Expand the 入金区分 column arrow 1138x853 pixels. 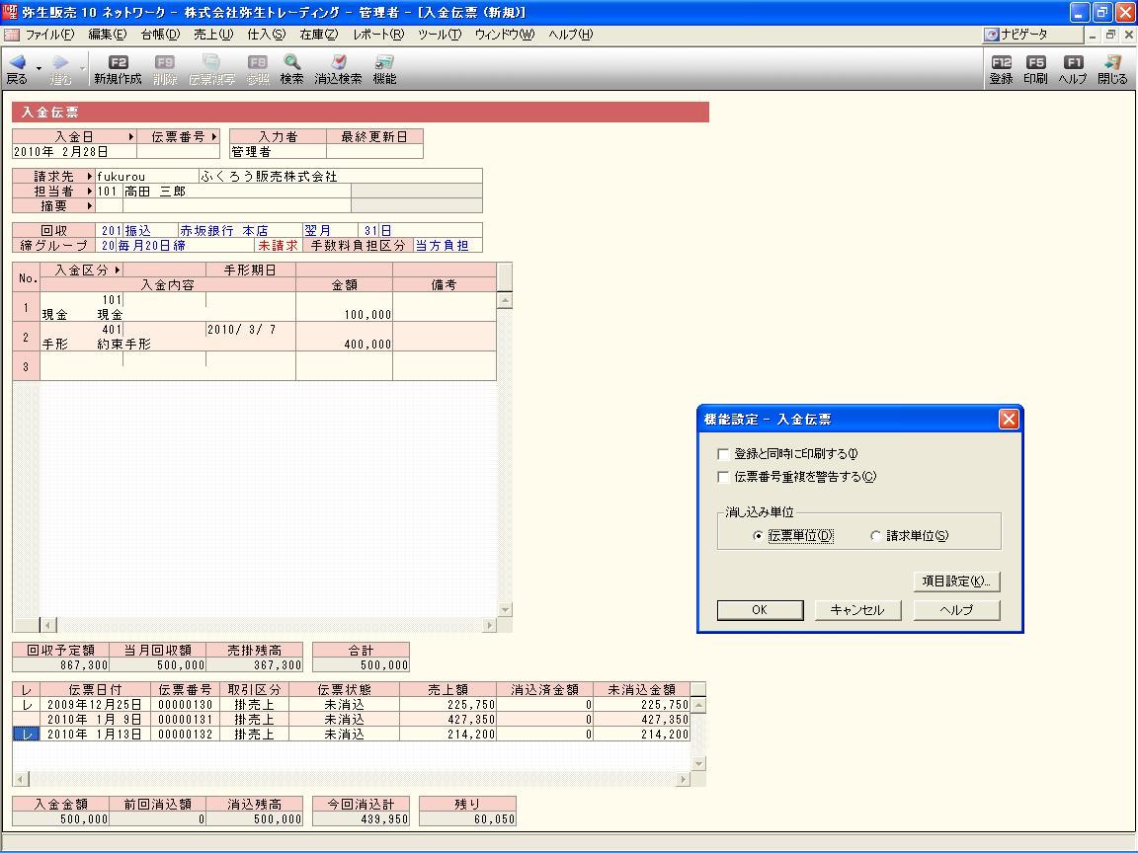click(117, 270)
